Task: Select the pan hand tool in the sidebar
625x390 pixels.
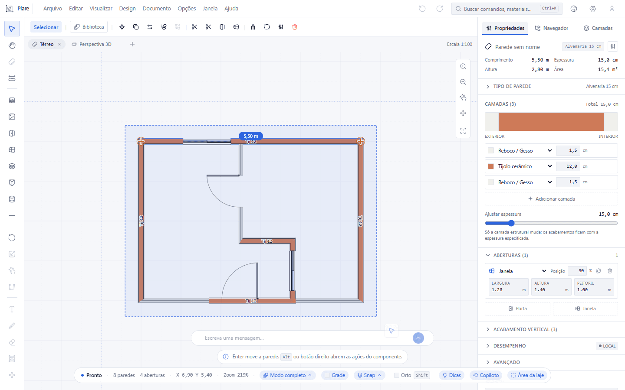Action: 12,45
